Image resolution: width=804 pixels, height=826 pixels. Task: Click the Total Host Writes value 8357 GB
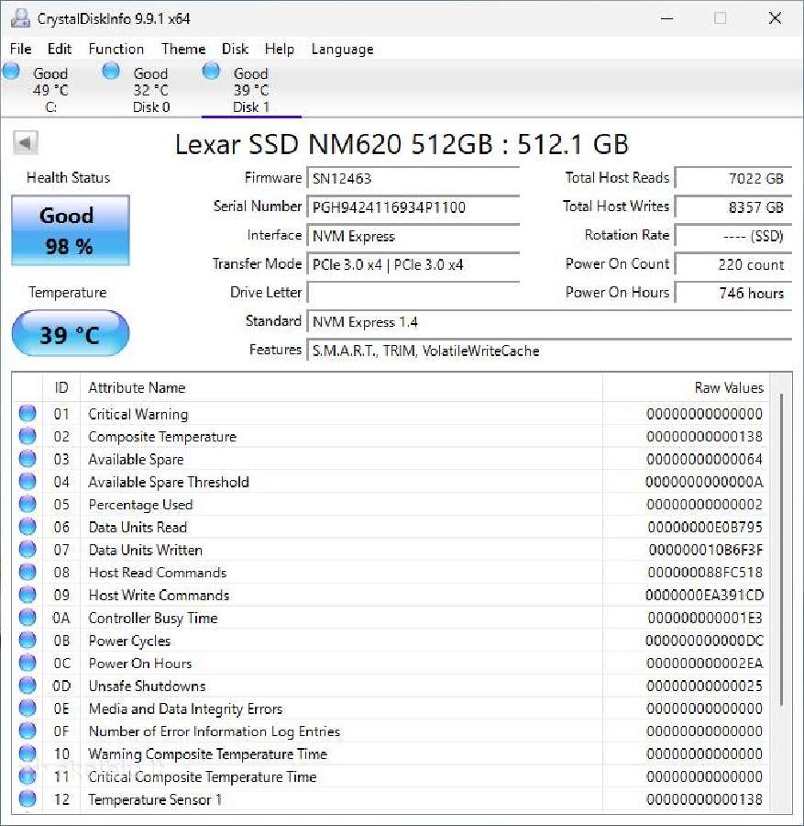coord(733,207)
